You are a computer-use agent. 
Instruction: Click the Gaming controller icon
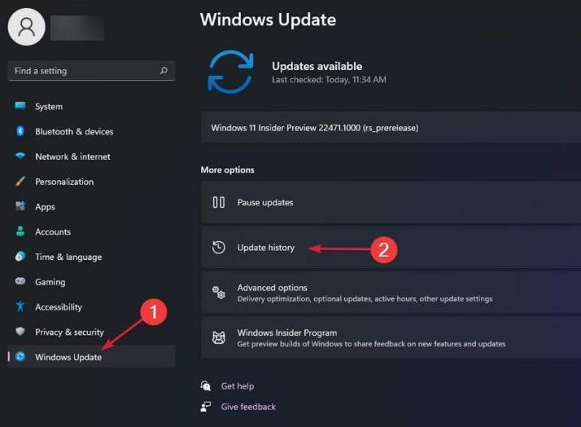tap(20, 281)
